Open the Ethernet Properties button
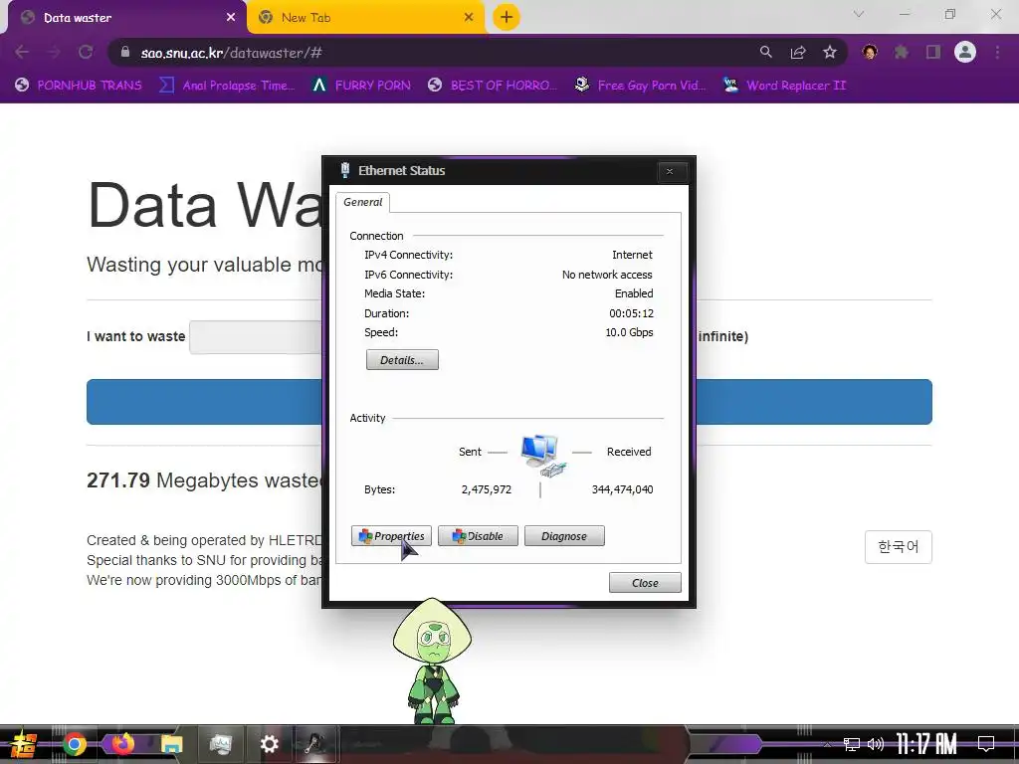 [391, 536]
